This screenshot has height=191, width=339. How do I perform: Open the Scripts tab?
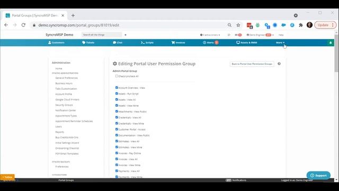[x=147, y=42]
